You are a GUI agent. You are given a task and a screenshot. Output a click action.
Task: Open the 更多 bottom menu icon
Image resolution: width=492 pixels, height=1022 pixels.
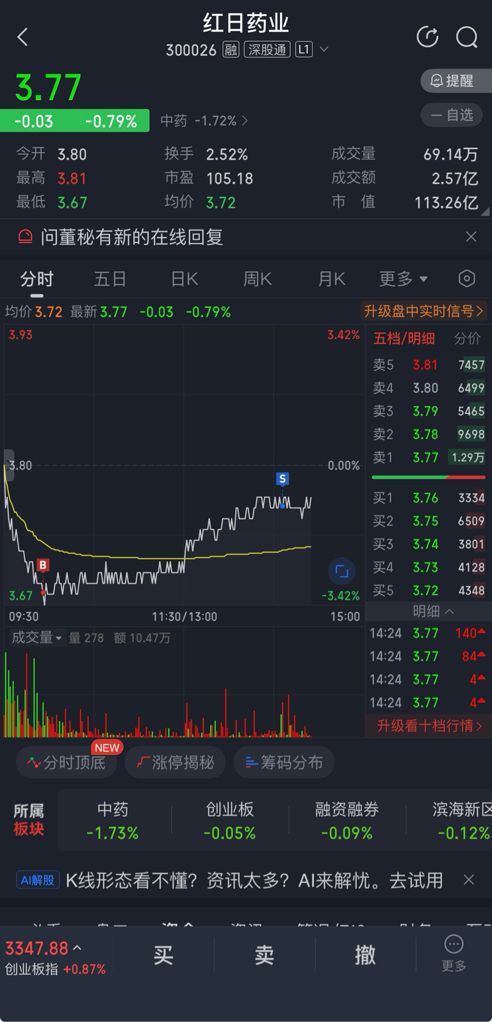(454, 953)
